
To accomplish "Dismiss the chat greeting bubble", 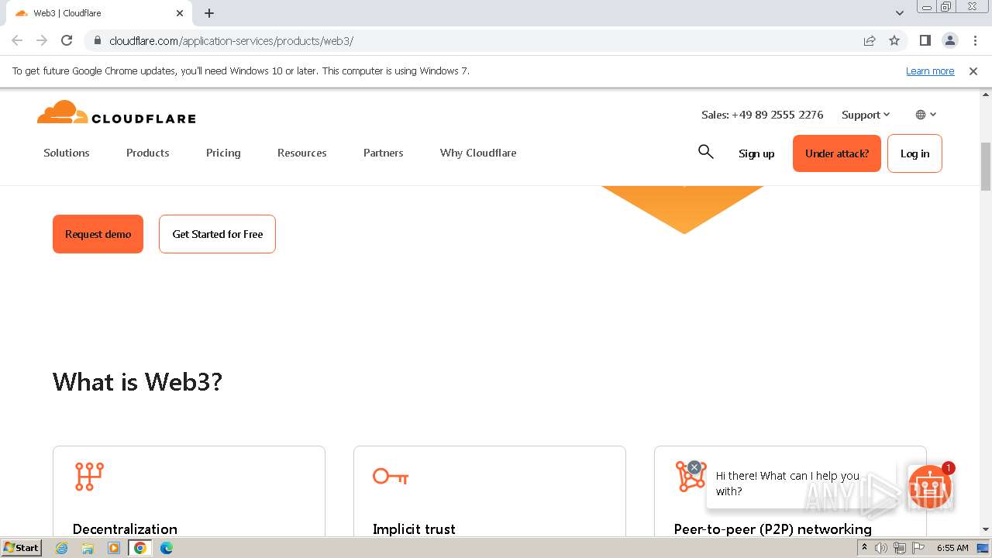I will point(694,467).
